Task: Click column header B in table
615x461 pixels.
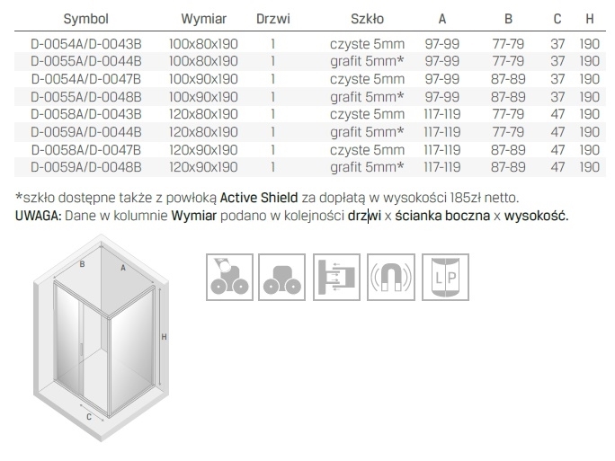Action: (508, 19)
